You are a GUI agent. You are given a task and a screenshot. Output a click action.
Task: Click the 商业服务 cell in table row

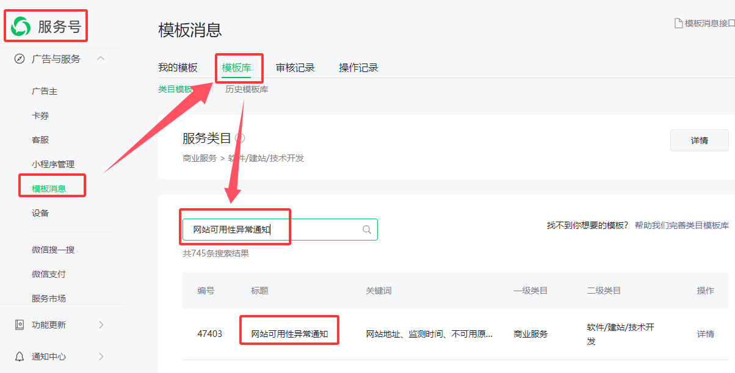click(x=530, y=334)
